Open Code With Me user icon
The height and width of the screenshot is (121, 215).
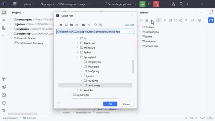tap(173, 4)
